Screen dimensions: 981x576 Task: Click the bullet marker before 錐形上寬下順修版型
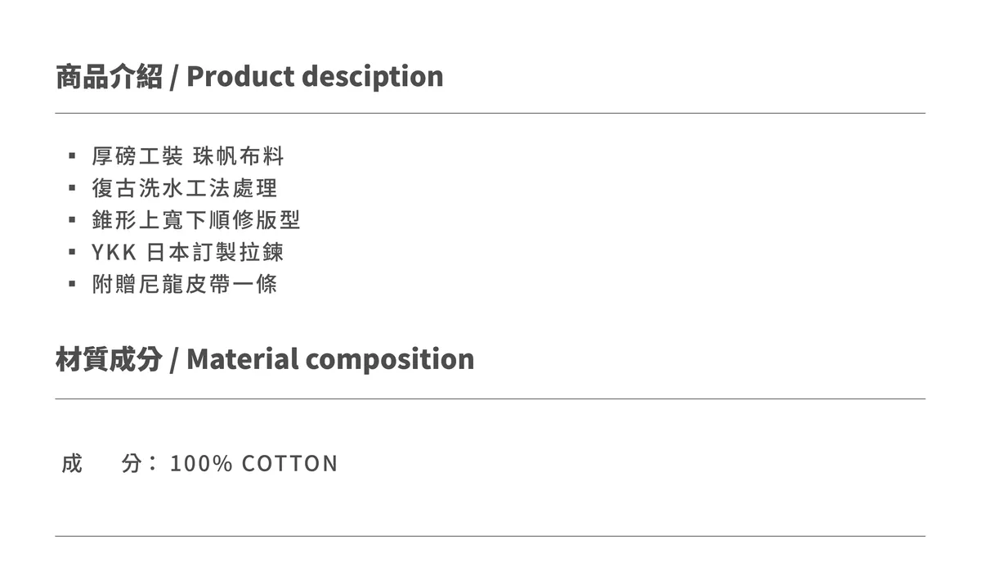coord(72,220)
